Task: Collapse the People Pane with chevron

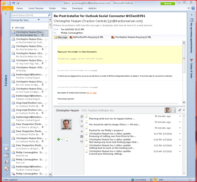Action: [x=184, y=110]
